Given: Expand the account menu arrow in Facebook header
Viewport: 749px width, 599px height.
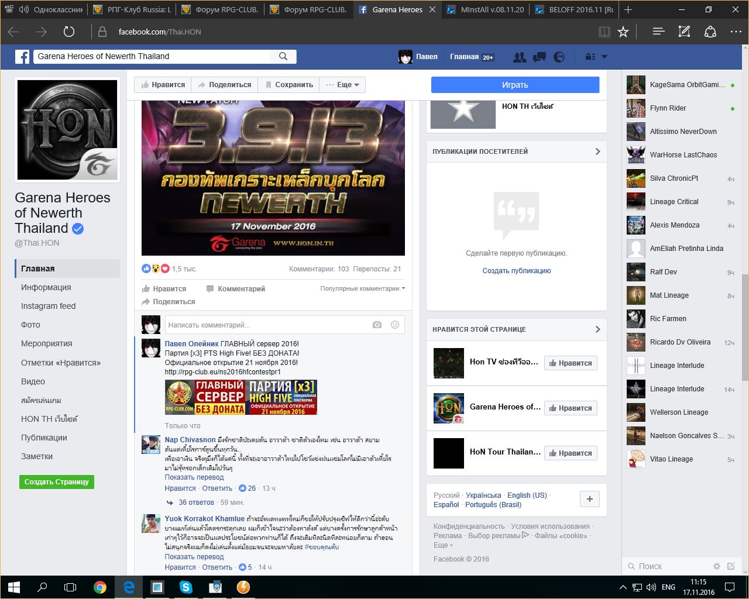Looking at the screenshot, I should 604,57.
